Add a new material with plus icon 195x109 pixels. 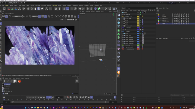(x=4, y=81)
